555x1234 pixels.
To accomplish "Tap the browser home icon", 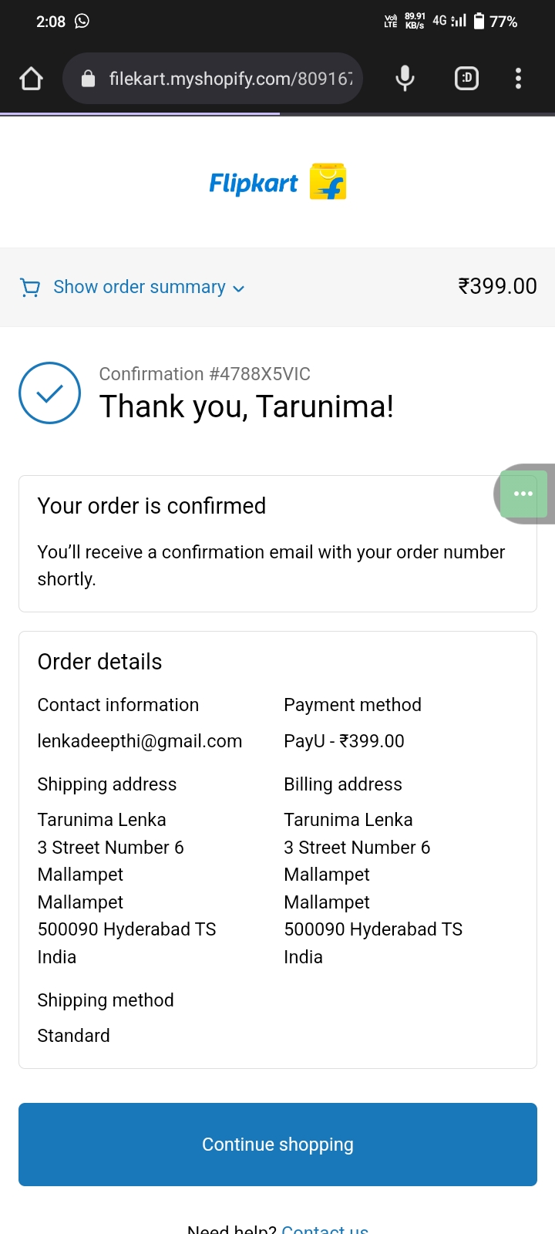I will point(31,79).
